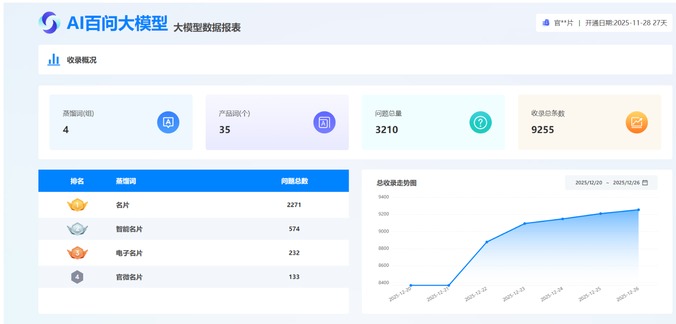Click the 官**片 account building icon

coord(545,23)
